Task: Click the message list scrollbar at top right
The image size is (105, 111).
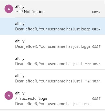Action: 105,2
